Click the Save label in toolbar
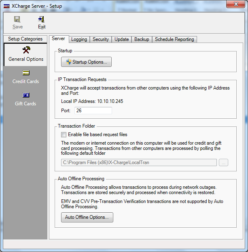 click(17, 27)
